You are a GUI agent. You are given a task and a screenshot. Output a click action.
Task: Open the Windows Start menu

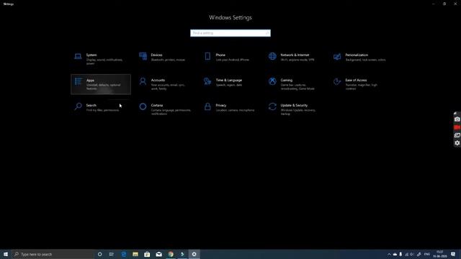pos(6,254)
